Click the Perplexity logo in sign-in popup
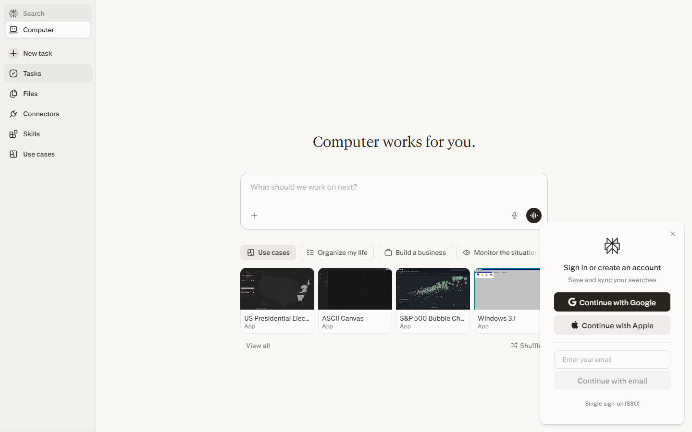692x432 pixels. click(x=612, y=246)
